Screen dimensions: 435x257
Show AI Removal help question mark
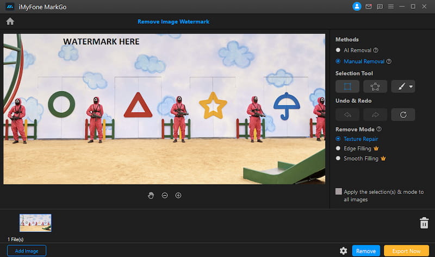pos(376,50)
